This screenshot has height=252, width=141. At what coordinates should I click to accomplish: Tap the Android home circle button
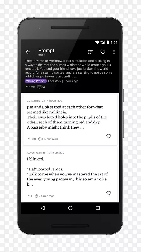click(x=70, y=208)
